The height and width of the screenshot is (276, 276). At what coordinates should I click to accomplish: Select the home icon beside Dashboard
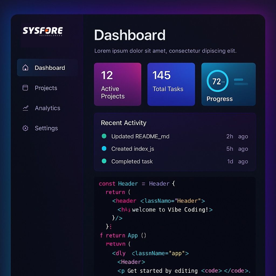26,68
